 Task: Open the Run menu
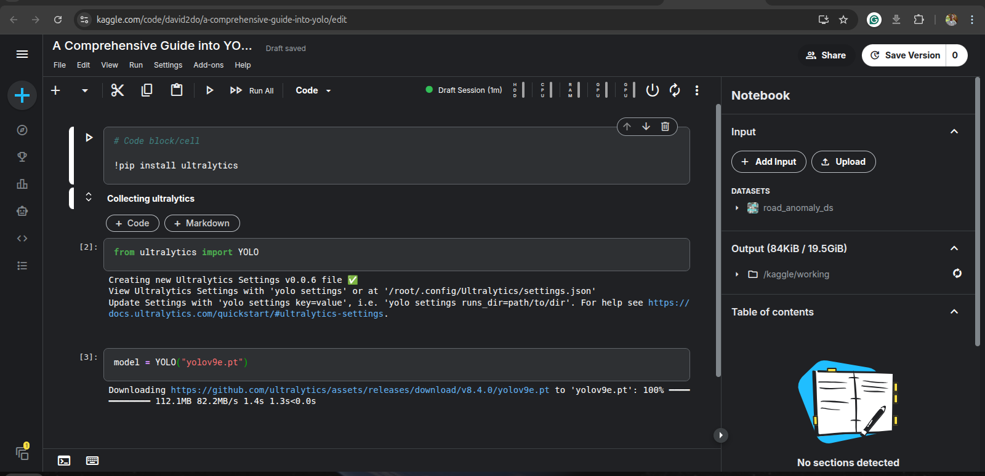tap(136, 65)
